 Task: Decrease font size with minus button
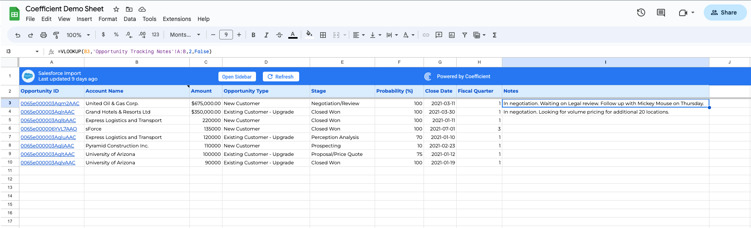click(x=213, y=35)
